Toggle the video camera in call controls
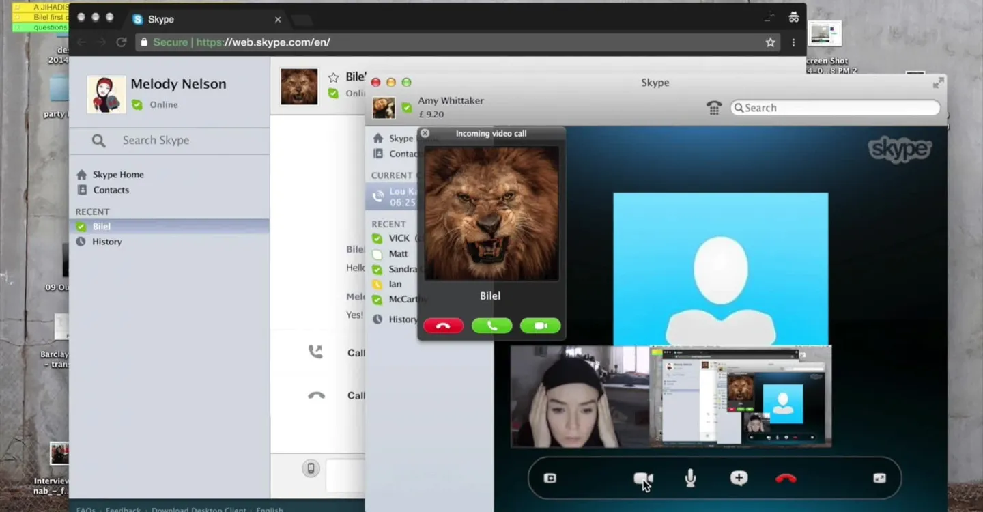This screenshot has width=983, height=512. coord(643,479)
